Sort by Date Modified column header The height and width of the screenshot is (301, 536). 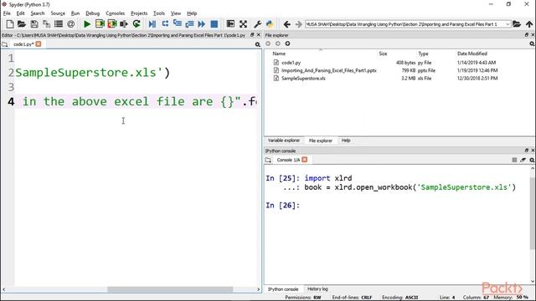tap(472, 54)
